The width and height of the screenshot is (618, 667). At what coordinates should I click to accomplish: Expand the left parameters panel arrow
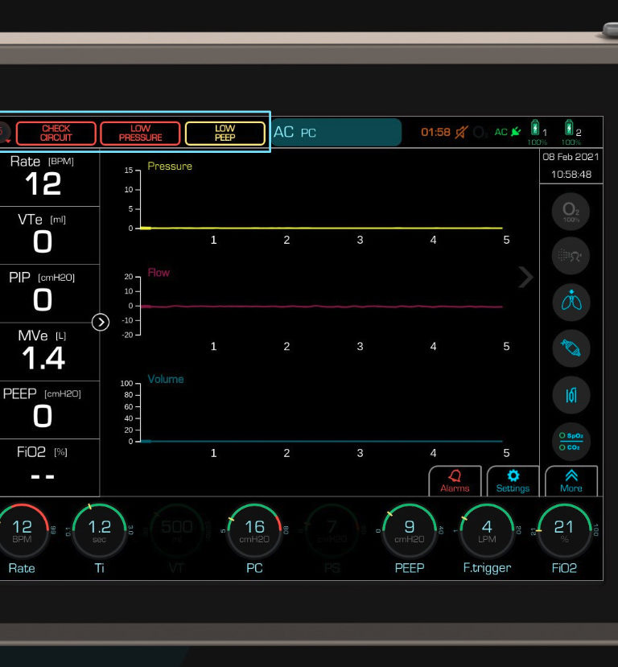coord(101,322)
